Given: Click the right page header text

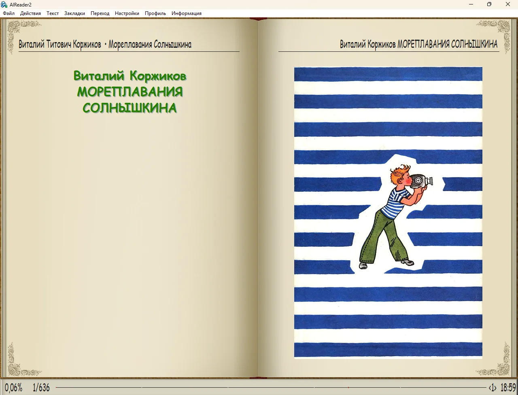Looking at the screenshot, I should 418,45.
